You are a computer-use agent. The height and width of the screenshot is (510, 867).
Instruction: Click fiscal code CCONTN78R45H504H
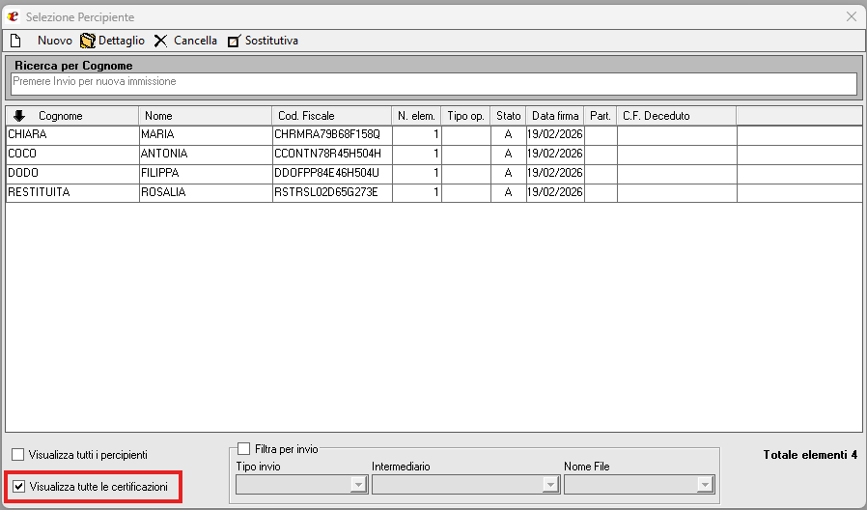332,154
